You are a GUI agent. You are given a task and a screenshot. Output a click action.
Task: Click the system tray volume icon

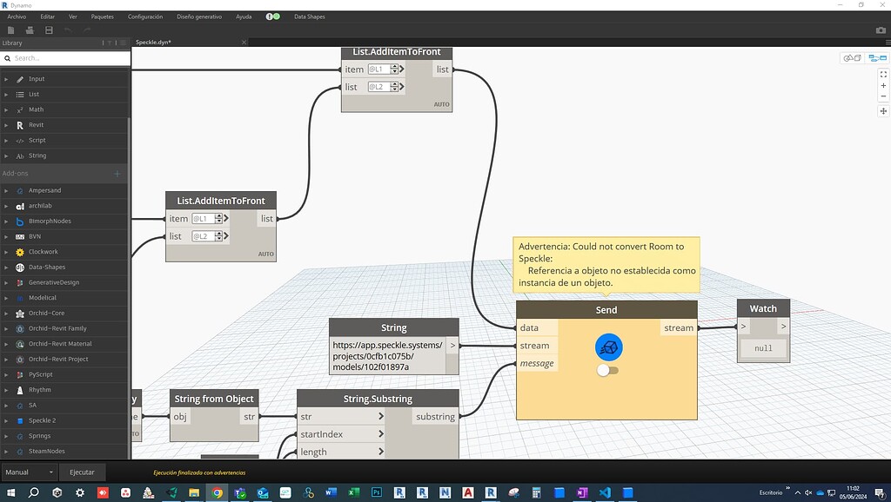click(808, 492)
